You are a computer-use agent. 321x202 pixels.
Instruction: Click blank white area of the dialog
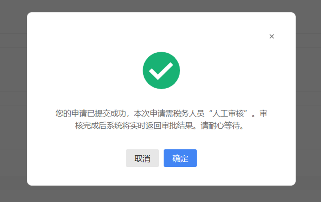click(x=82, y=61)
